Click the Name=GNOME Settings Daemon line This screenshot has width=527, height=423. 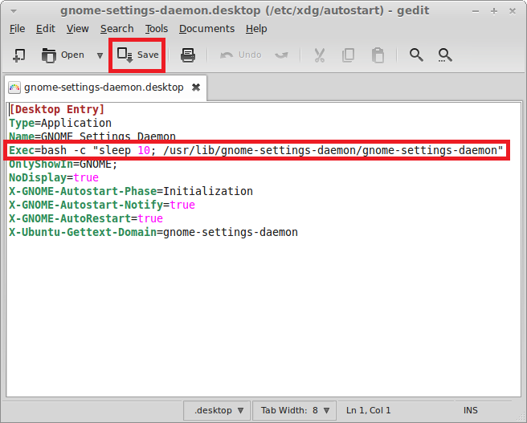click(x=92, y=136)
